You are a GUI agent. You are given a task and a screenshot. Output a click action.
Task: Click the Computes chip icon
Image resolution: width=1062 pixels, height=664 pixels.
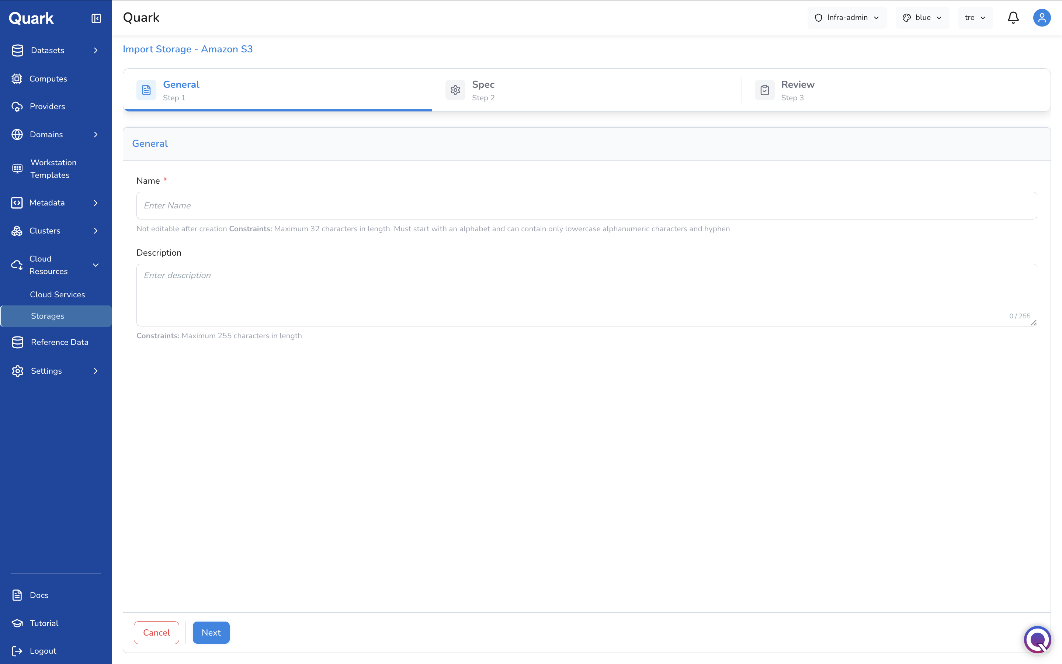[17, 79]
